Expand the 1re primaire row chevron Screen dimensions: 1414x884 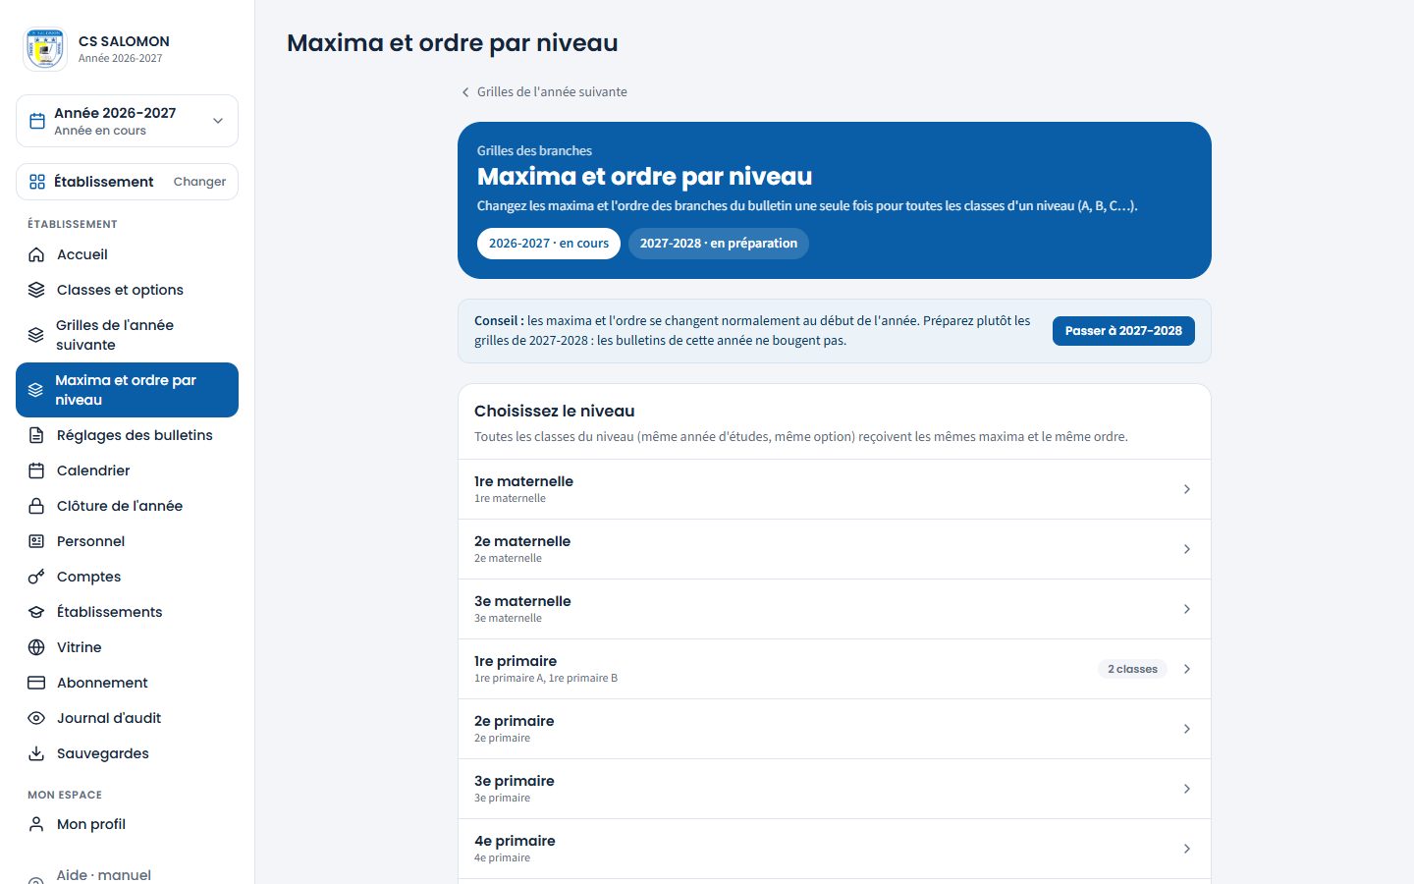(1187, 669)
